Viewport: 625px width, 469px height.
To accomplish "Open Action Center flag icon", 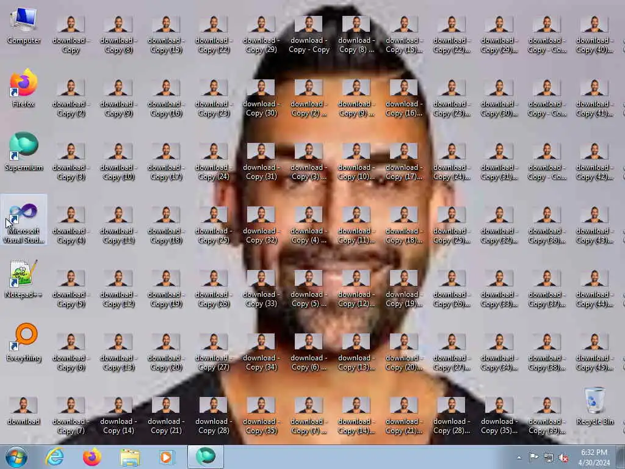I will coord(533,457).
